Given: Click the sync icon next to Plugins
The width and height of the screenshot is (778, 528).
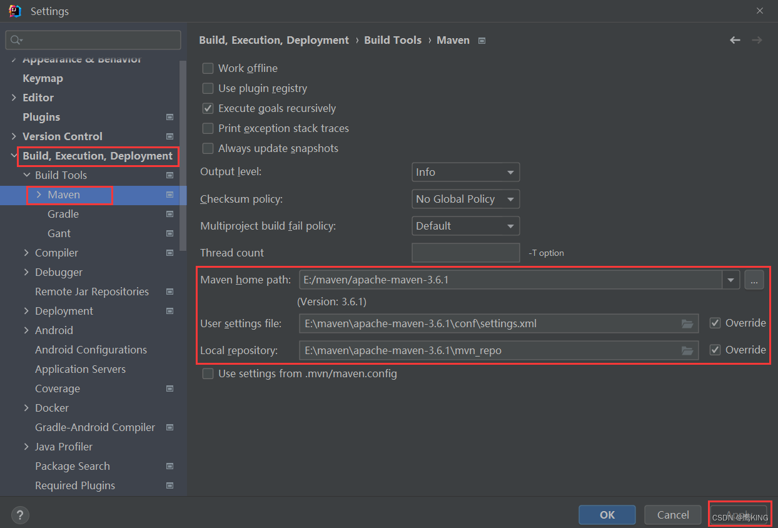Looking at the screenshot, I should [x=169, y=117].
